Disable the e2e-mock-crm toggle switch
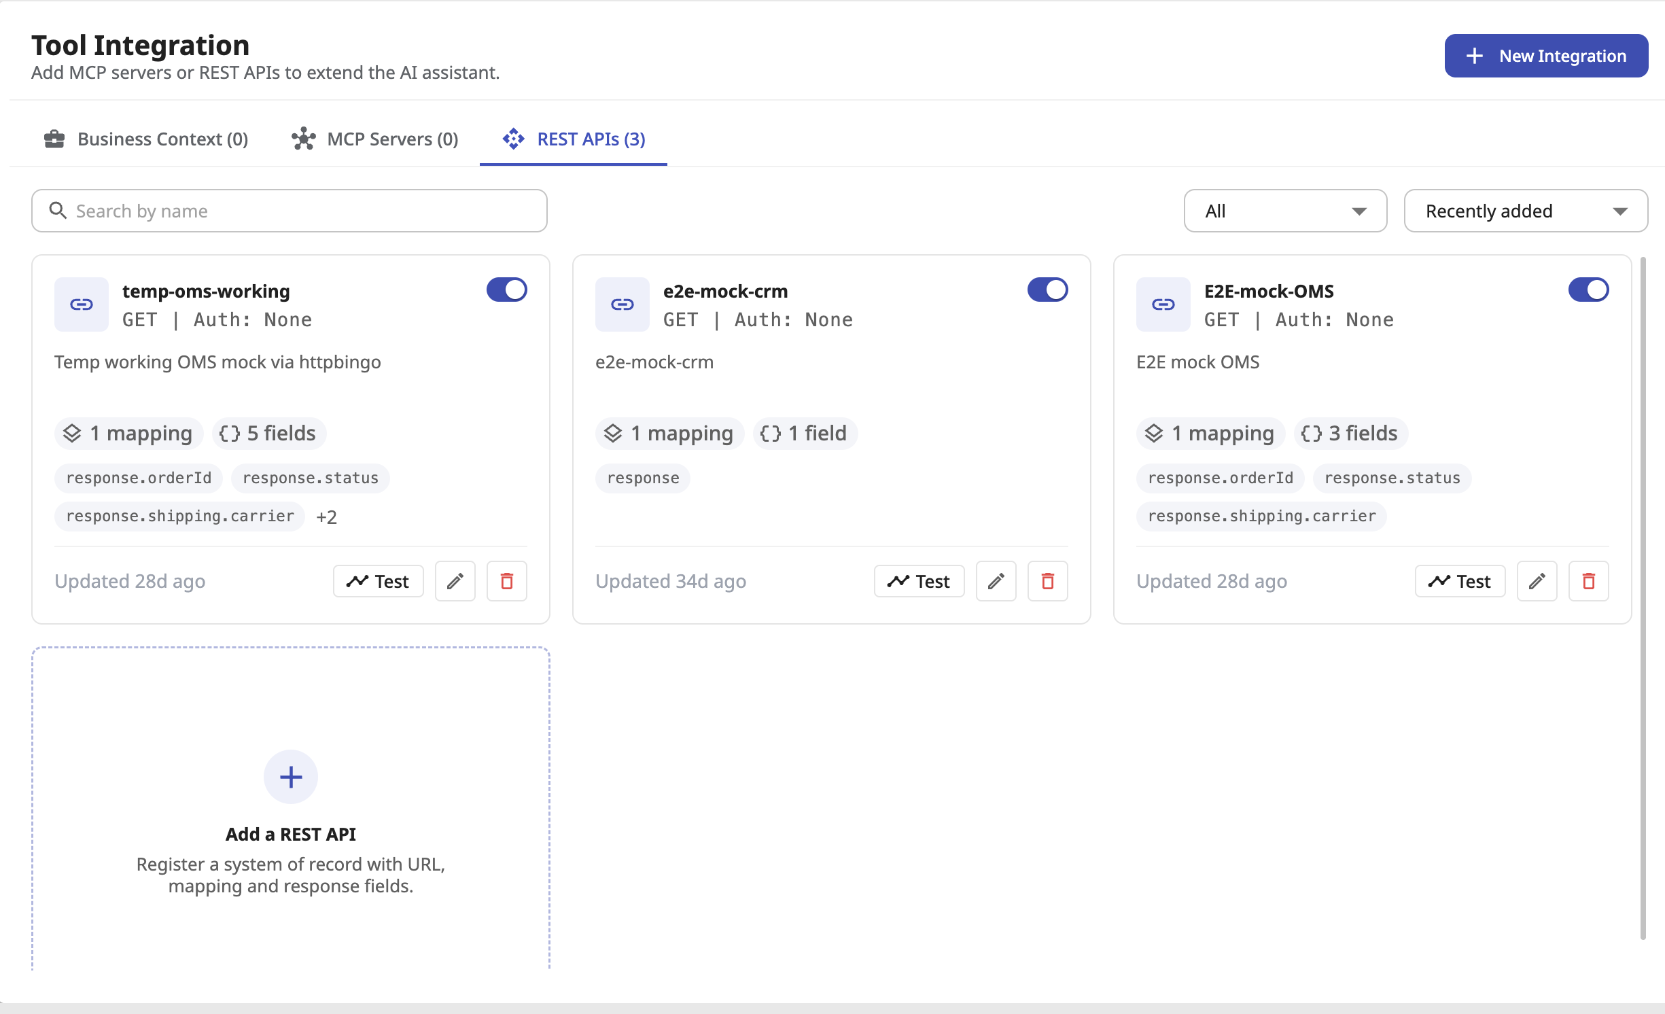 coord(1048,290)
